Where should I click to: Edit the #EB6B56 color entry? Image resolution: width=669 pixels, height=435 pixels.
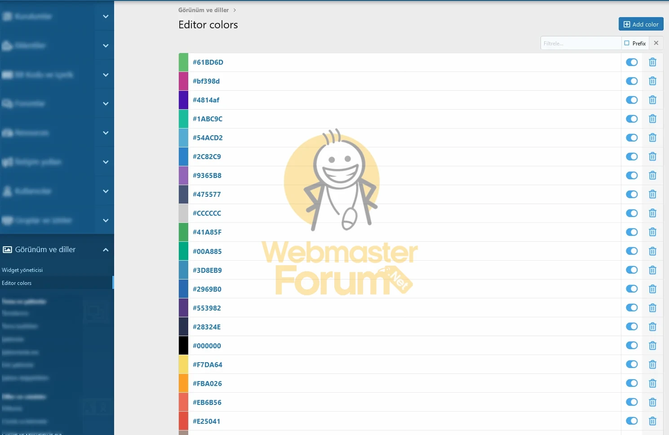[207, 402]
